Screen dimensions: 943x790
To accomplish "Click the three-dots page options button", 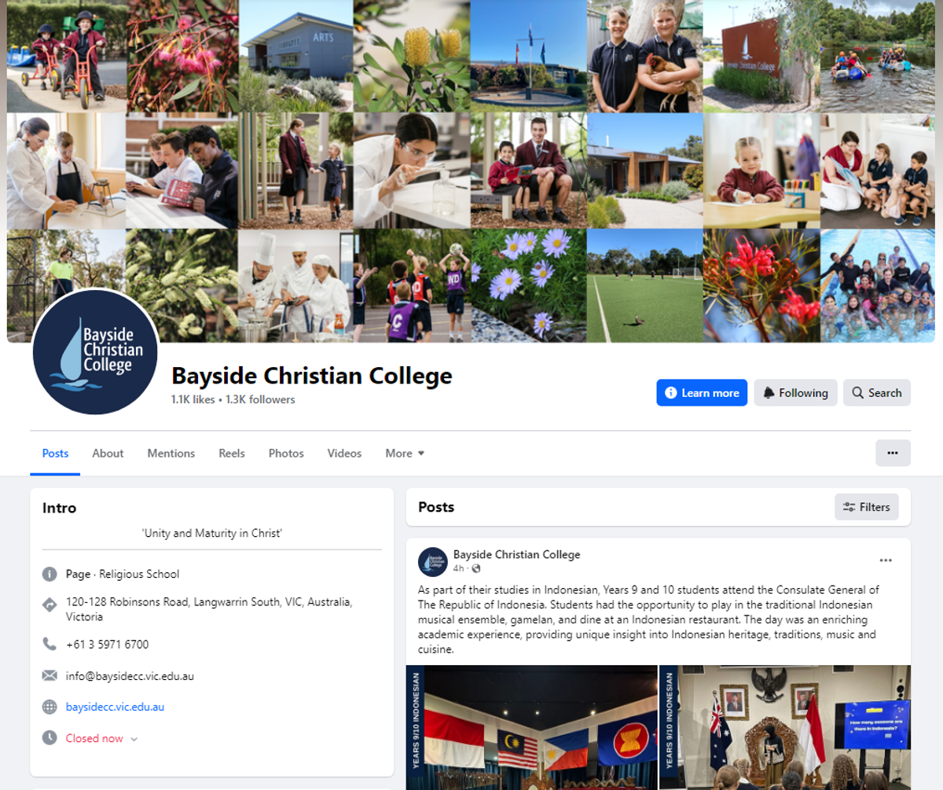I will (x=893, y=453).
